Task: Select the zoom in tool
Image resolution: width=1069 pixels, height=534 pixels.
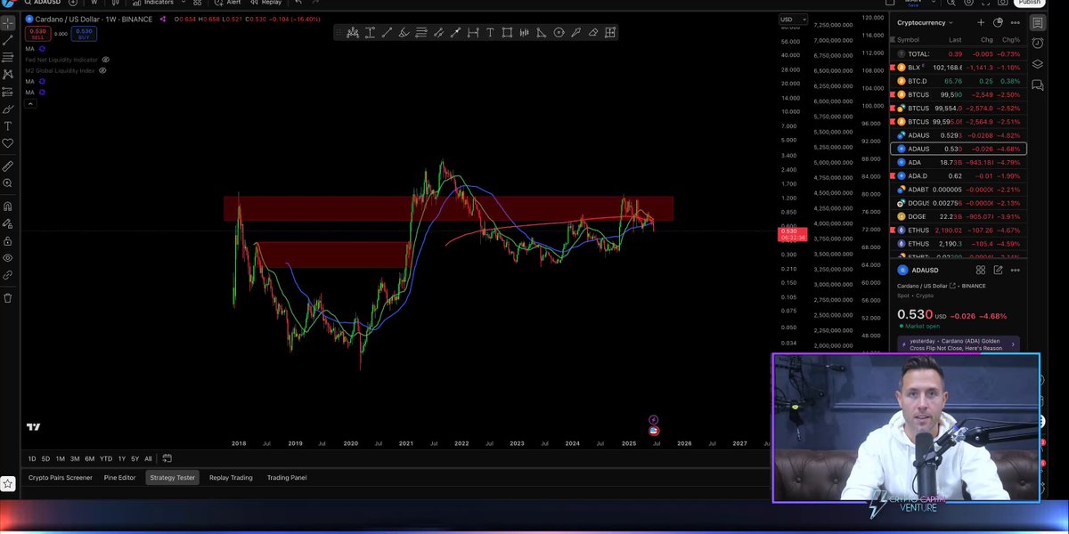Action: pyautogui.click(x=8, y=182)
